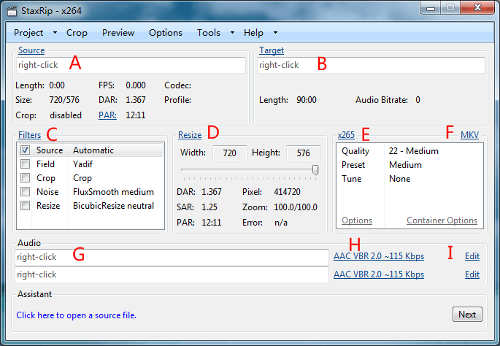Minimize the StaxRip window
This screenshot has height=346, width=500.
pos(431,8)
